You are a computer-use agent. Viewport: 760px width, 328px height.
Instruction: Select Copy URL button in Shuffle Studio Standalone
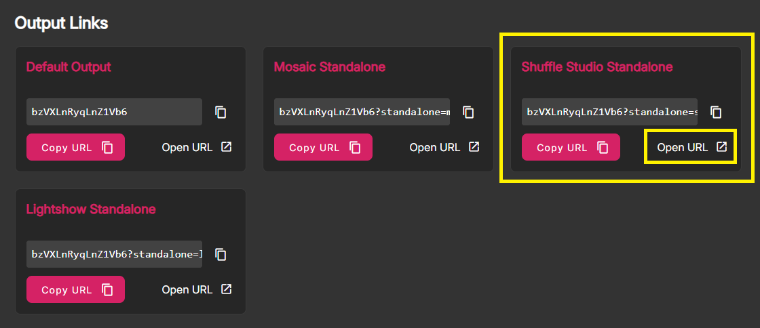[x=571, y=147]
